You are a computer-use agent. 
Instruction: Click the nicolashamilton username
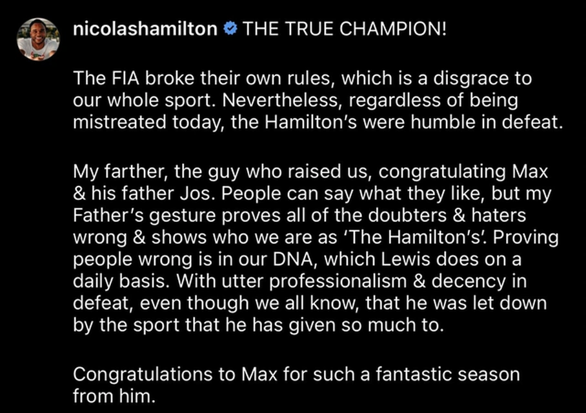tap(145, 29)
